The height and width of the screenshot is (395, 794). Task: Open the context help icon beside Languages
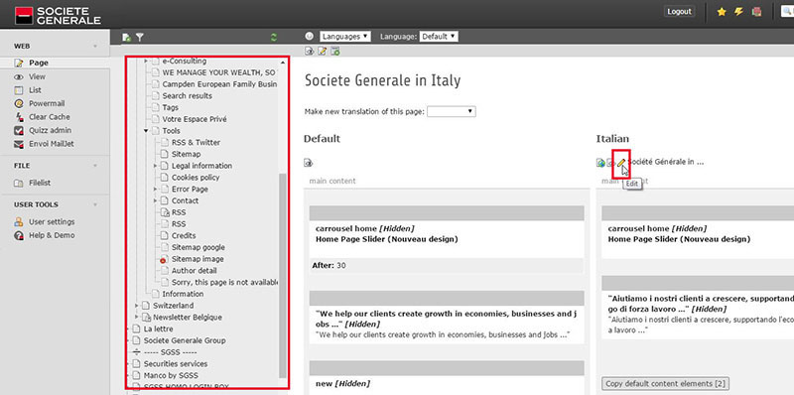click(x=310, y=36)
